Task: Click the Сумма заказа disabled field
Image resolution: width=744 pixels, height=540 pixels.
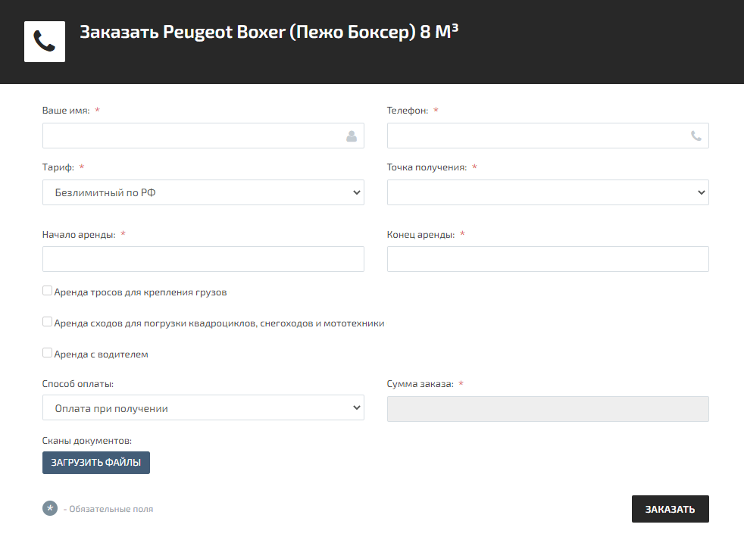Action: pyautogui.click(x=548, y=409)
